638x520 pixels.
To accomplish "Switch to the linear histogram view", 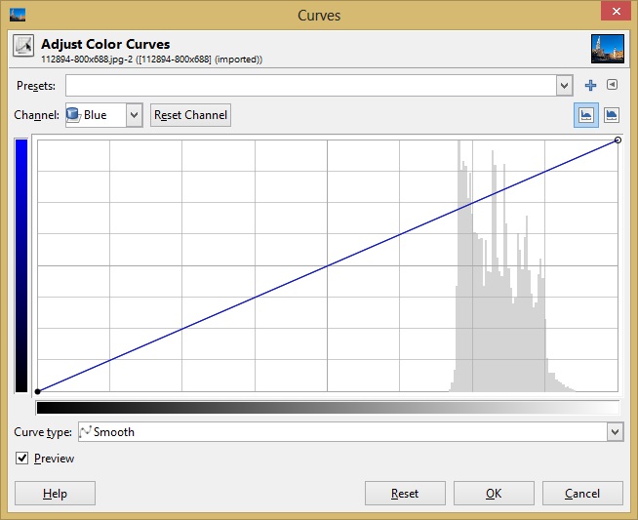I will point(586,114).
